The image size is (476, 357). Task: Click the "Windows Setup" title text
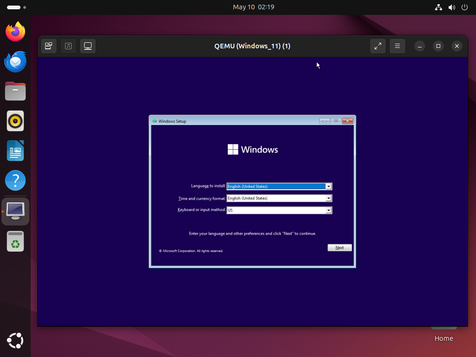pos(172,121)
